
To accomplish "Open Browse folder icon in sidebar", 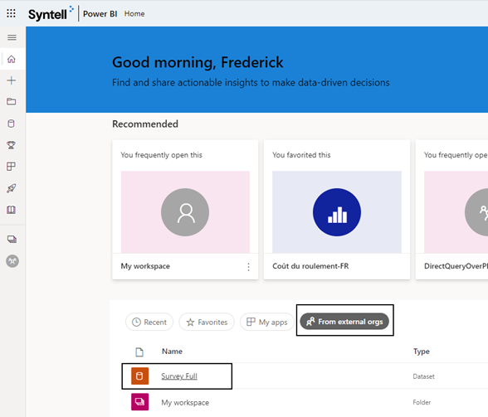I will pos(12,102).
